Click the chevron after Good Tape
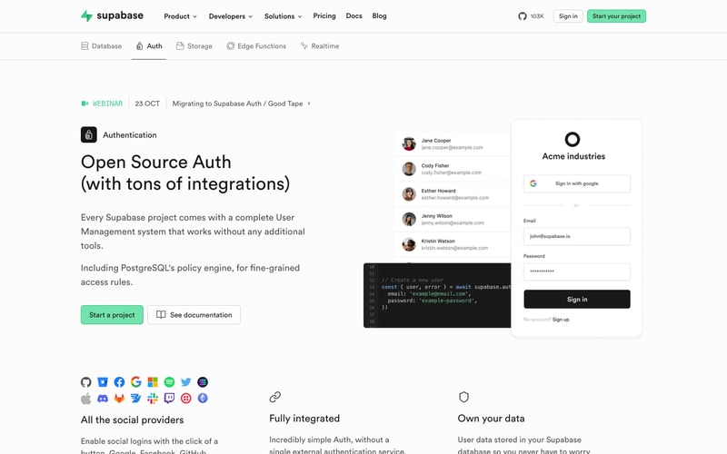 click(x=309, y=104)
